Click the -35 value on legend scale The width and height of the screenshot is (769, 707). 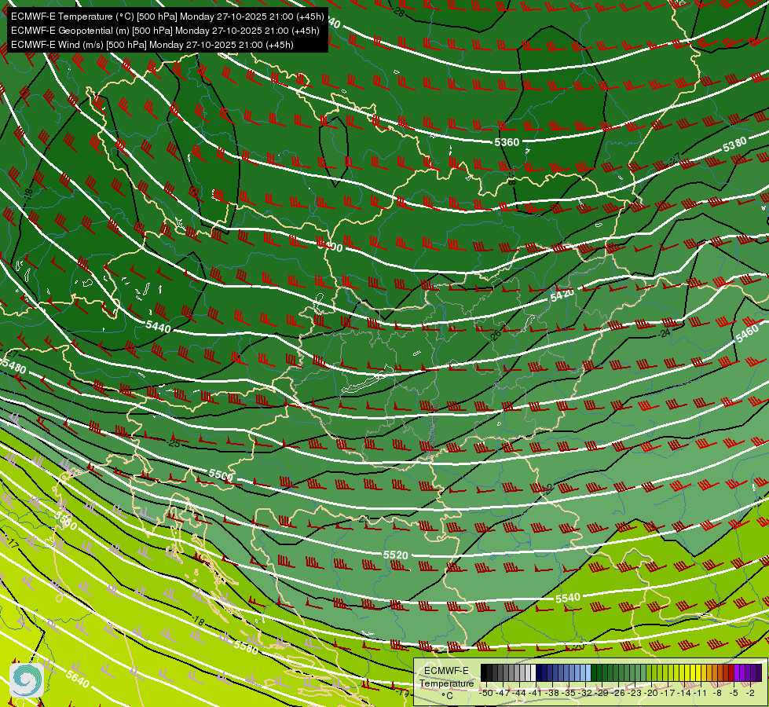(x=569, y=693)
